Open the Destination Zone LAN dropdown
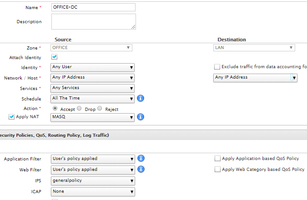Image resolution: width=307 pixels, height=200 pixels. (x=254, y=48)
